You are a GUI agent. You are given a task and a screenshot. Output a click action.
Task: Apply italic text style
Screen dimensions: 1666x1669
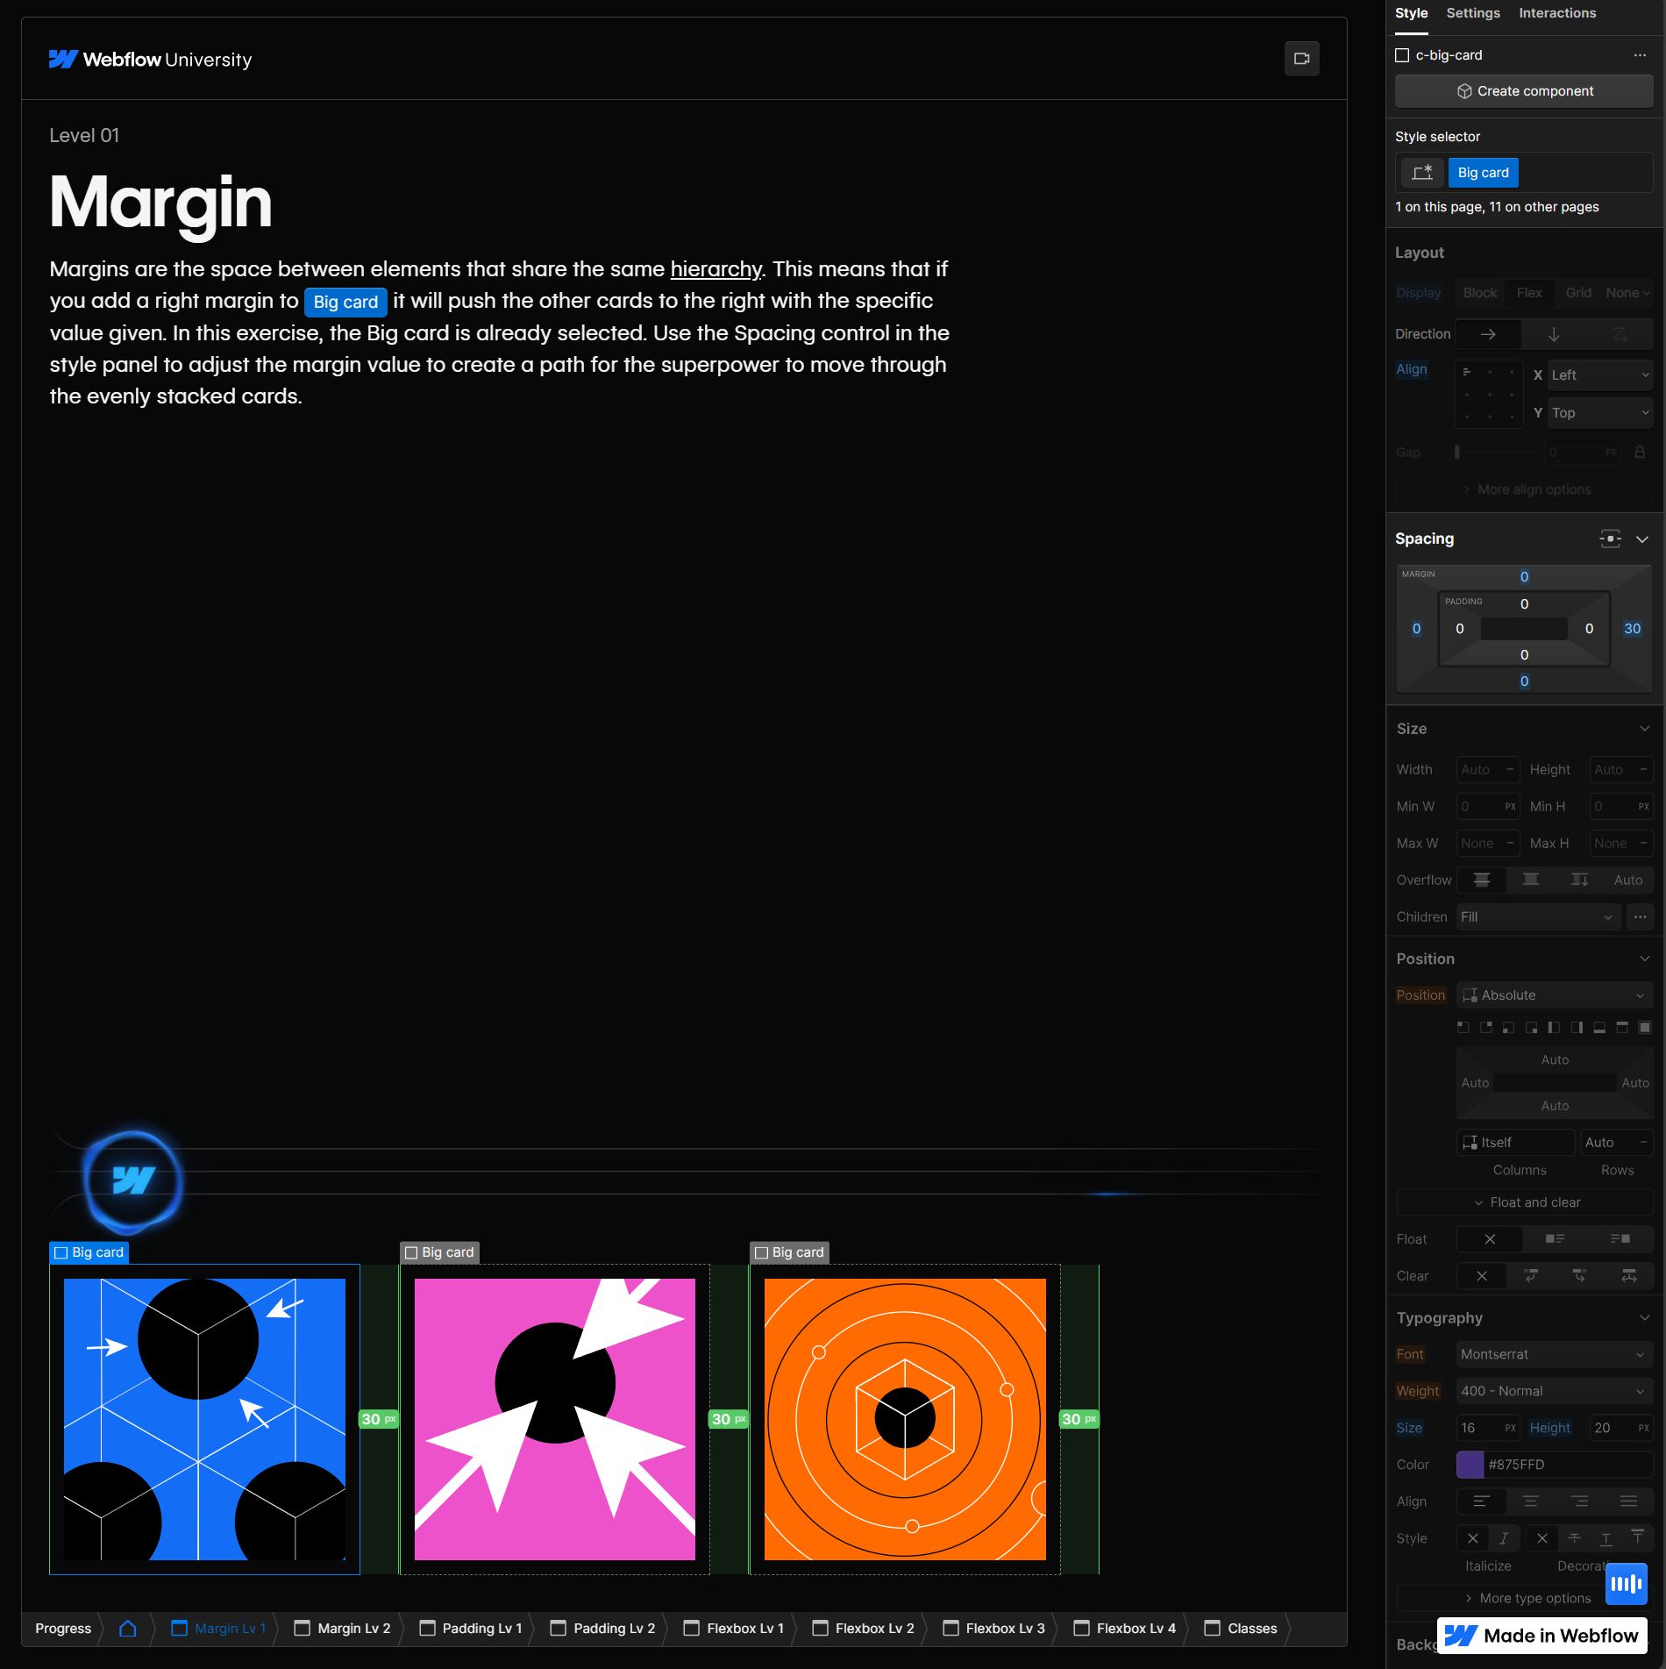pyautogui.click(x=1504, y=1538)
